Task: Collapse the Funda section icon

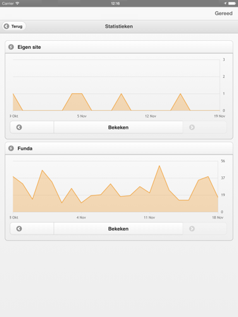Action: tap(11, 149)
